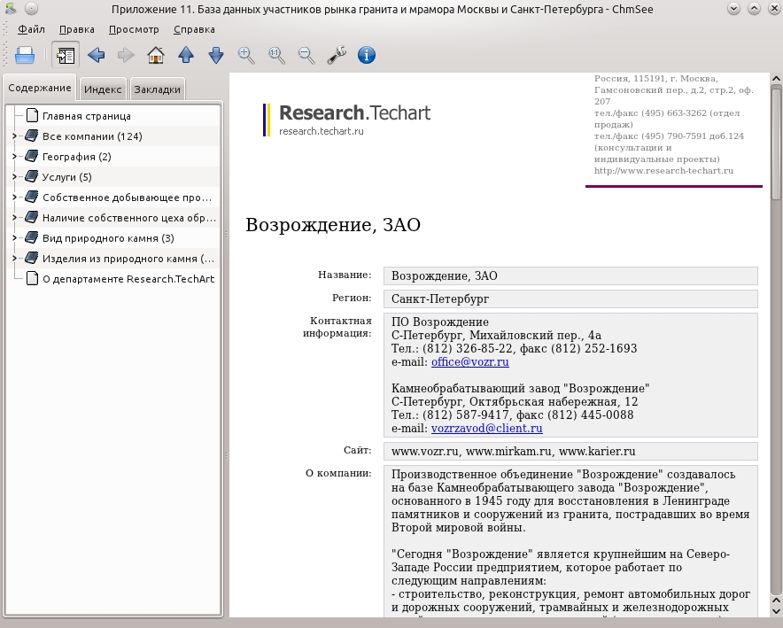Viewport: 783px width, 628px height.
Task: Expand the 'География (2)' tree node
Action: 14,156
